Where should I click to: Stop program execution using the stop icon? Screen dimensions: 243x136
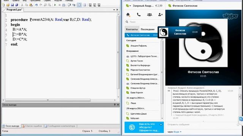click(59, 5)
